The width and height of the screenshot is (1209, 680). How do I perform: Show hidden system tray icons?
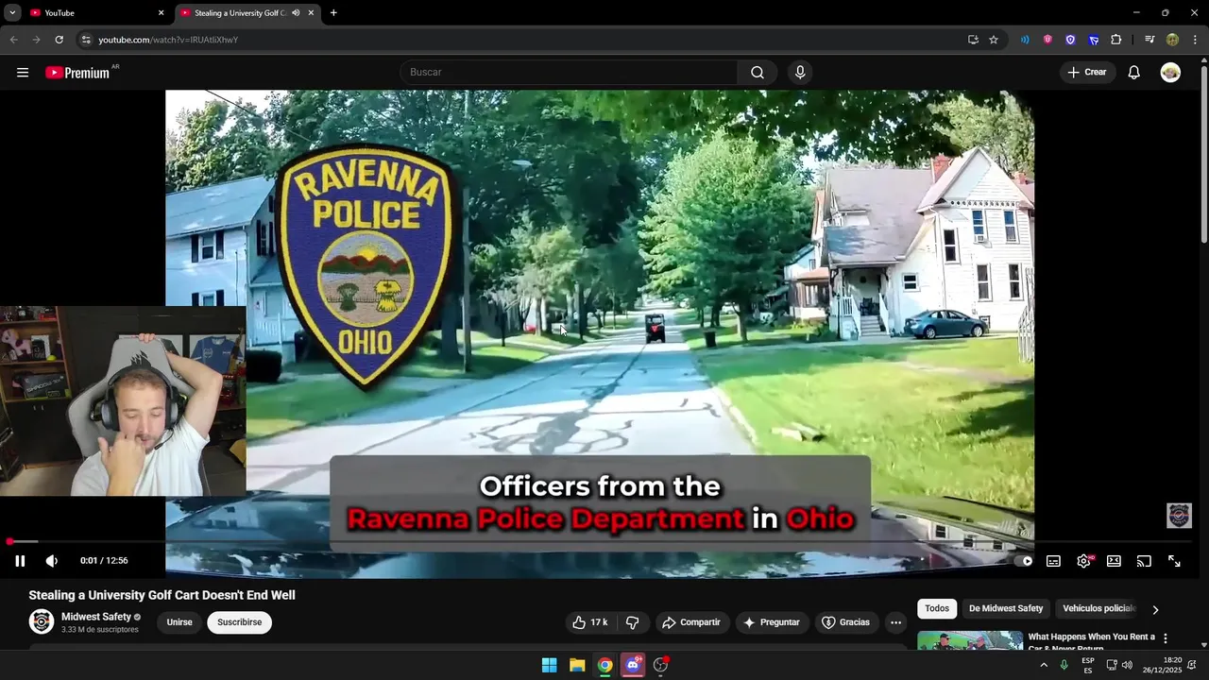click(x=1044, y=665)
